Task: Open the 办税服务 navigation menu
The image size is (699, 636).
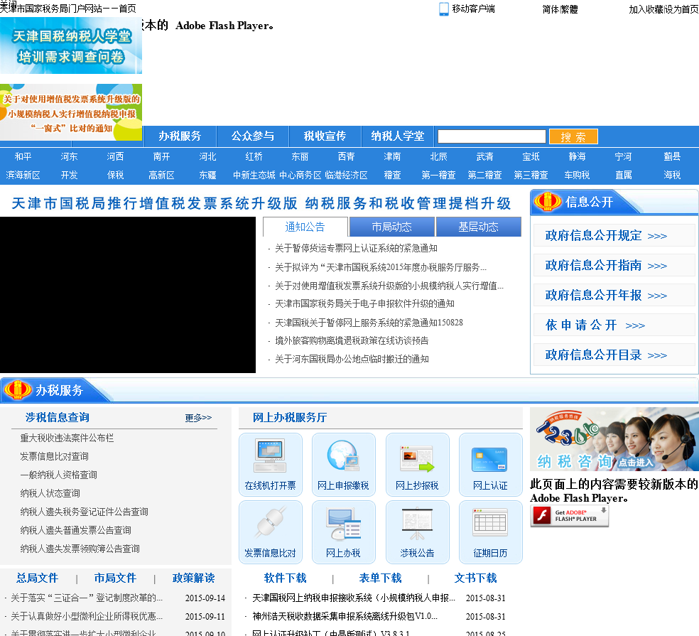Action: tap(180, 136)
